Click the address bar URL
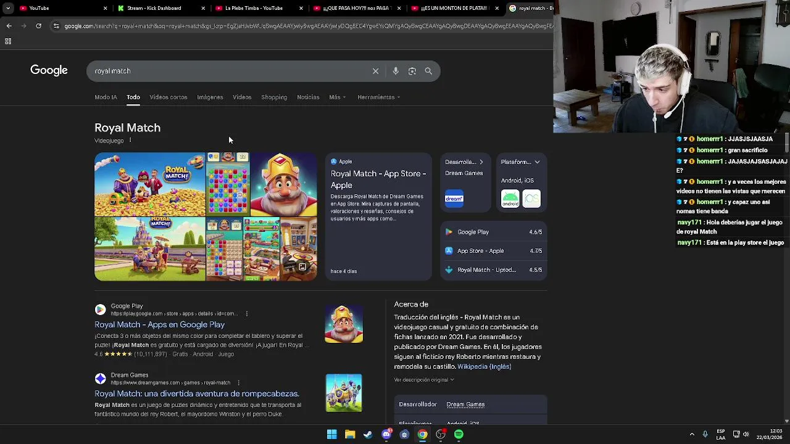The image size is (790, 444). tap(307, 26)
